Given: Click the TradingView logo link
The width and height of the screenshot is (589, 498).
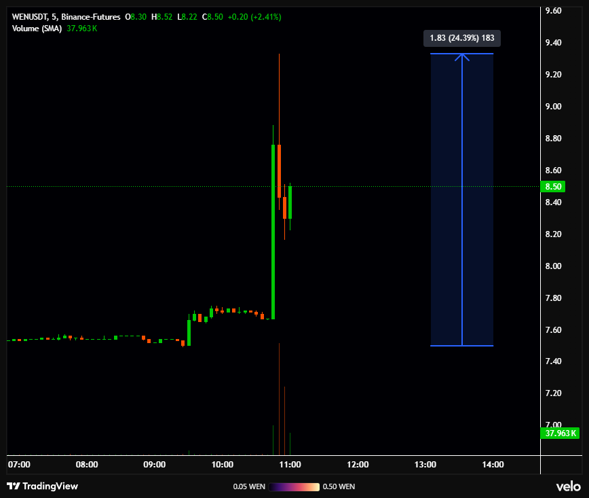Looking at the screenshot, I should point(43,486).
